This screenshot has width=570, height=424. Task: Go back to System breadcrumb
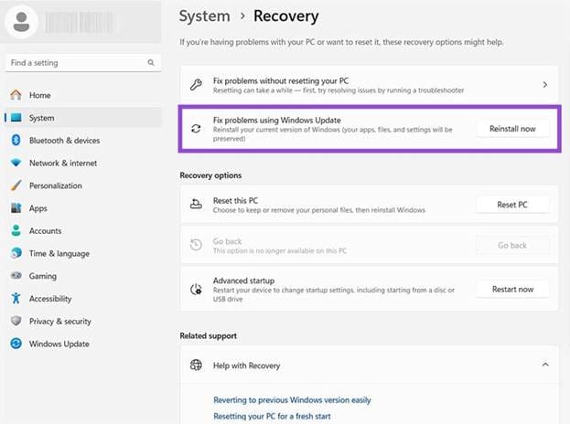pos(204,16)
